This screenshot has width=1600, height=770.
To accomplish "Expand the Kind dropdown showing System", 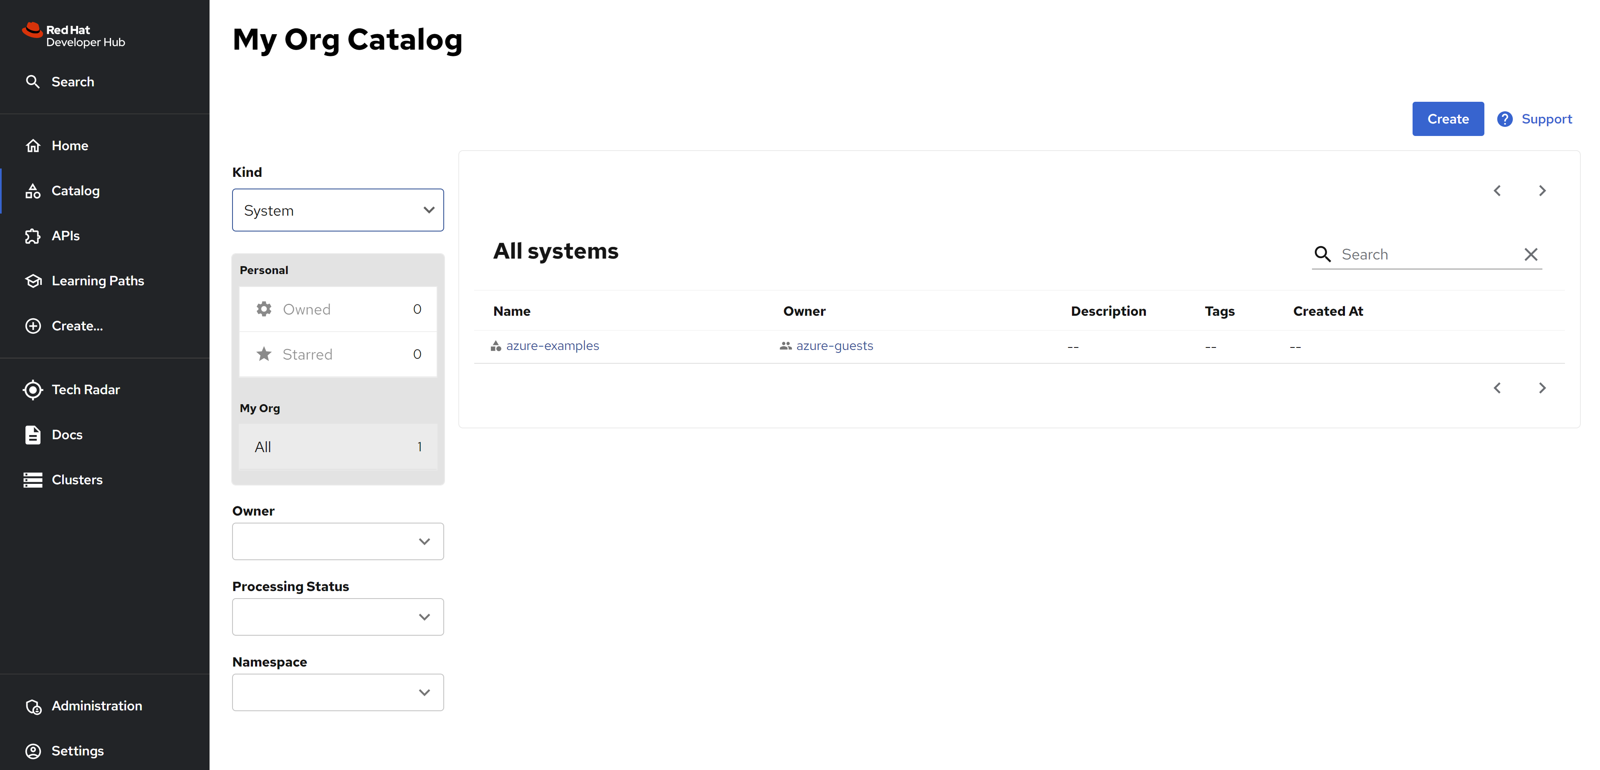I will [338, 210].
